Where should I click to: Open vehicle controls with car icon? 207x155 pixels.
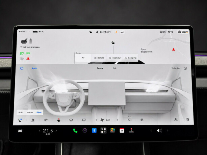[x=20, y=131]
